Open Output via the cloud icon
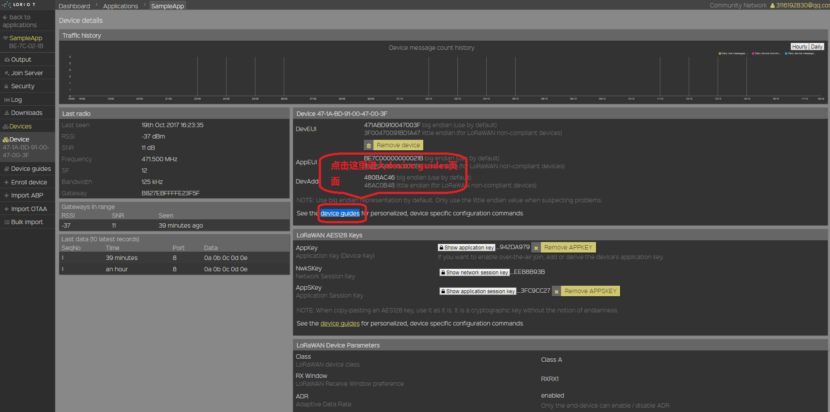The width and height of the screenshot is (830, 412). (7, 59)
